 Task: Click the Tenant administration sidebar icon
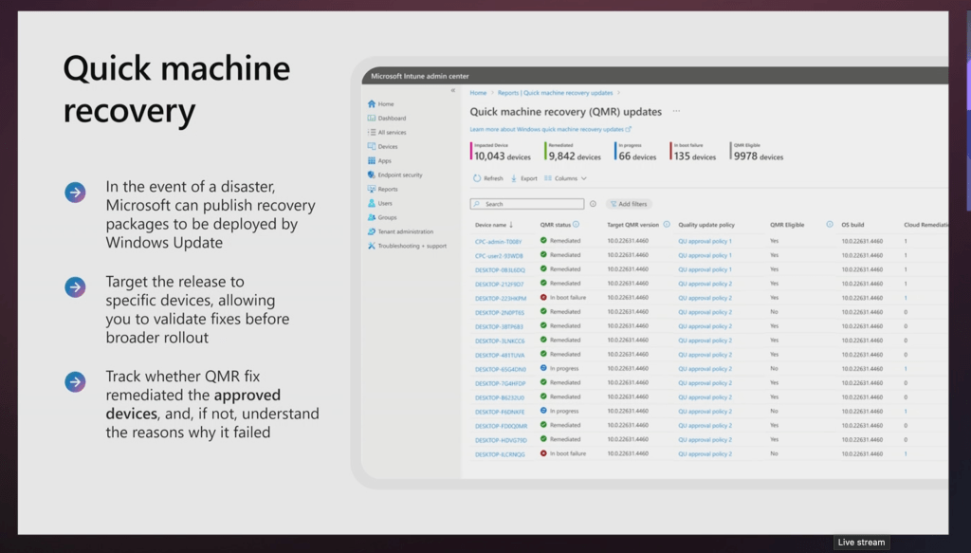point(372,231)
